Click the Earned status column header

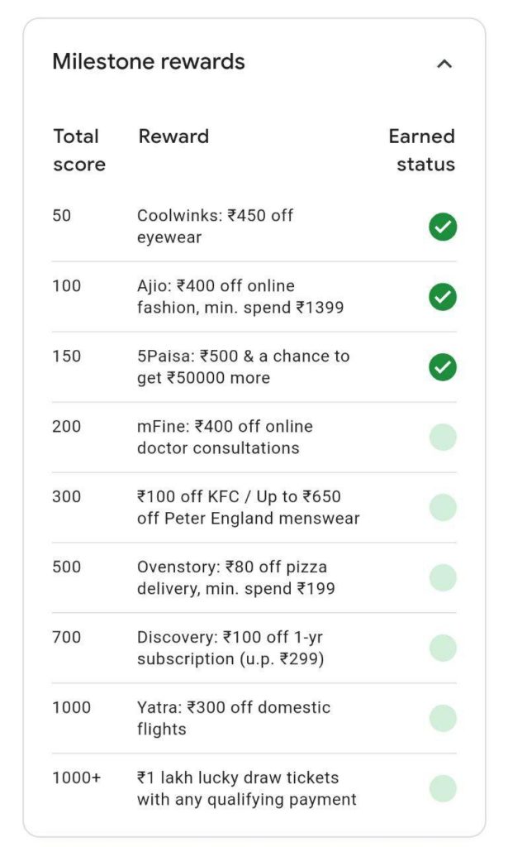(x=422, y=151)
